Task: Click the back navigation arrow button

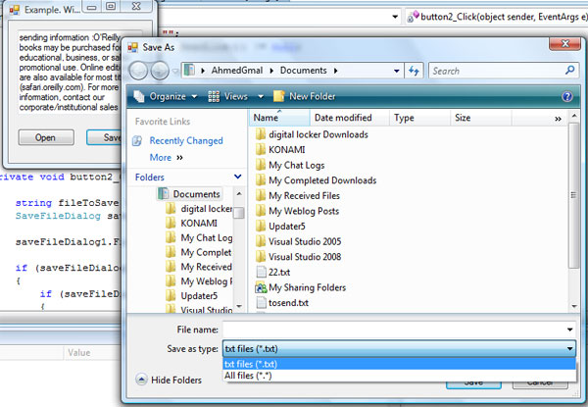Action: [x=140, y=71]
